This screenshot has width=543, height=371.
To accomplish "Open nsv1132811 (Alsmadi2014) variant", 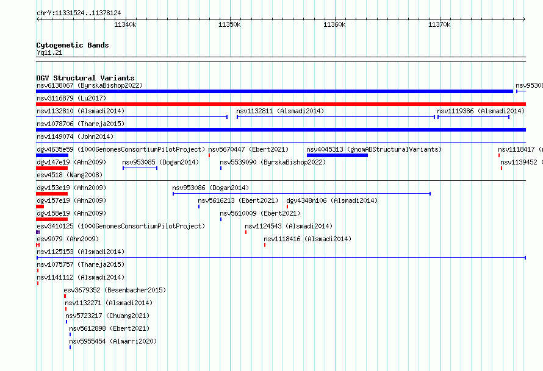I will point(280,111).
